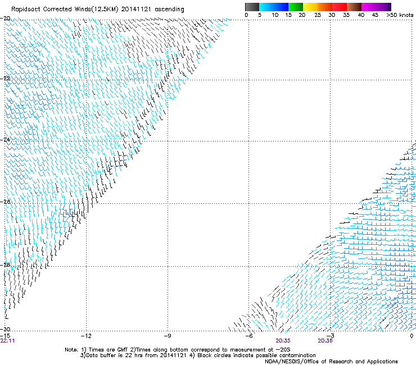The image size is (416, 365).
Task: Select the gray 0-5 knots color segment
Action: click(x=252, y=7)
